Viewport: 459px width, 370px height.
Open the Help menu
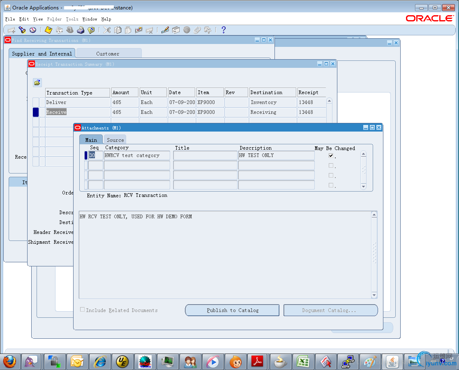point(106,19)
